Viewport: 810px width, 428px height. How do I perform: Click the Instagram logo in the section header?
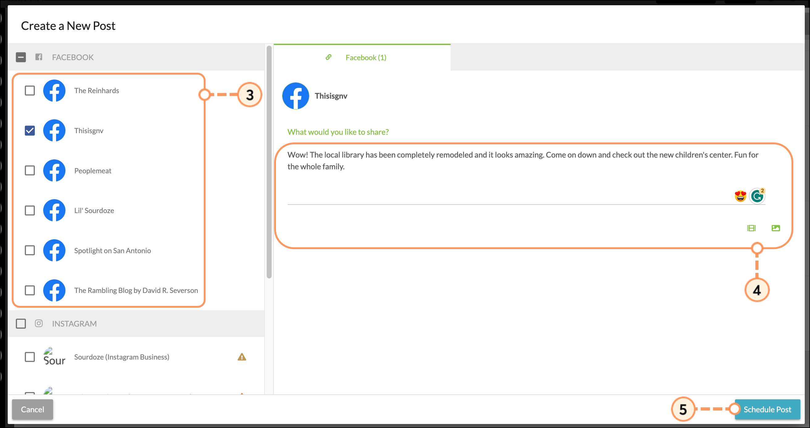[x=39, y=323]
